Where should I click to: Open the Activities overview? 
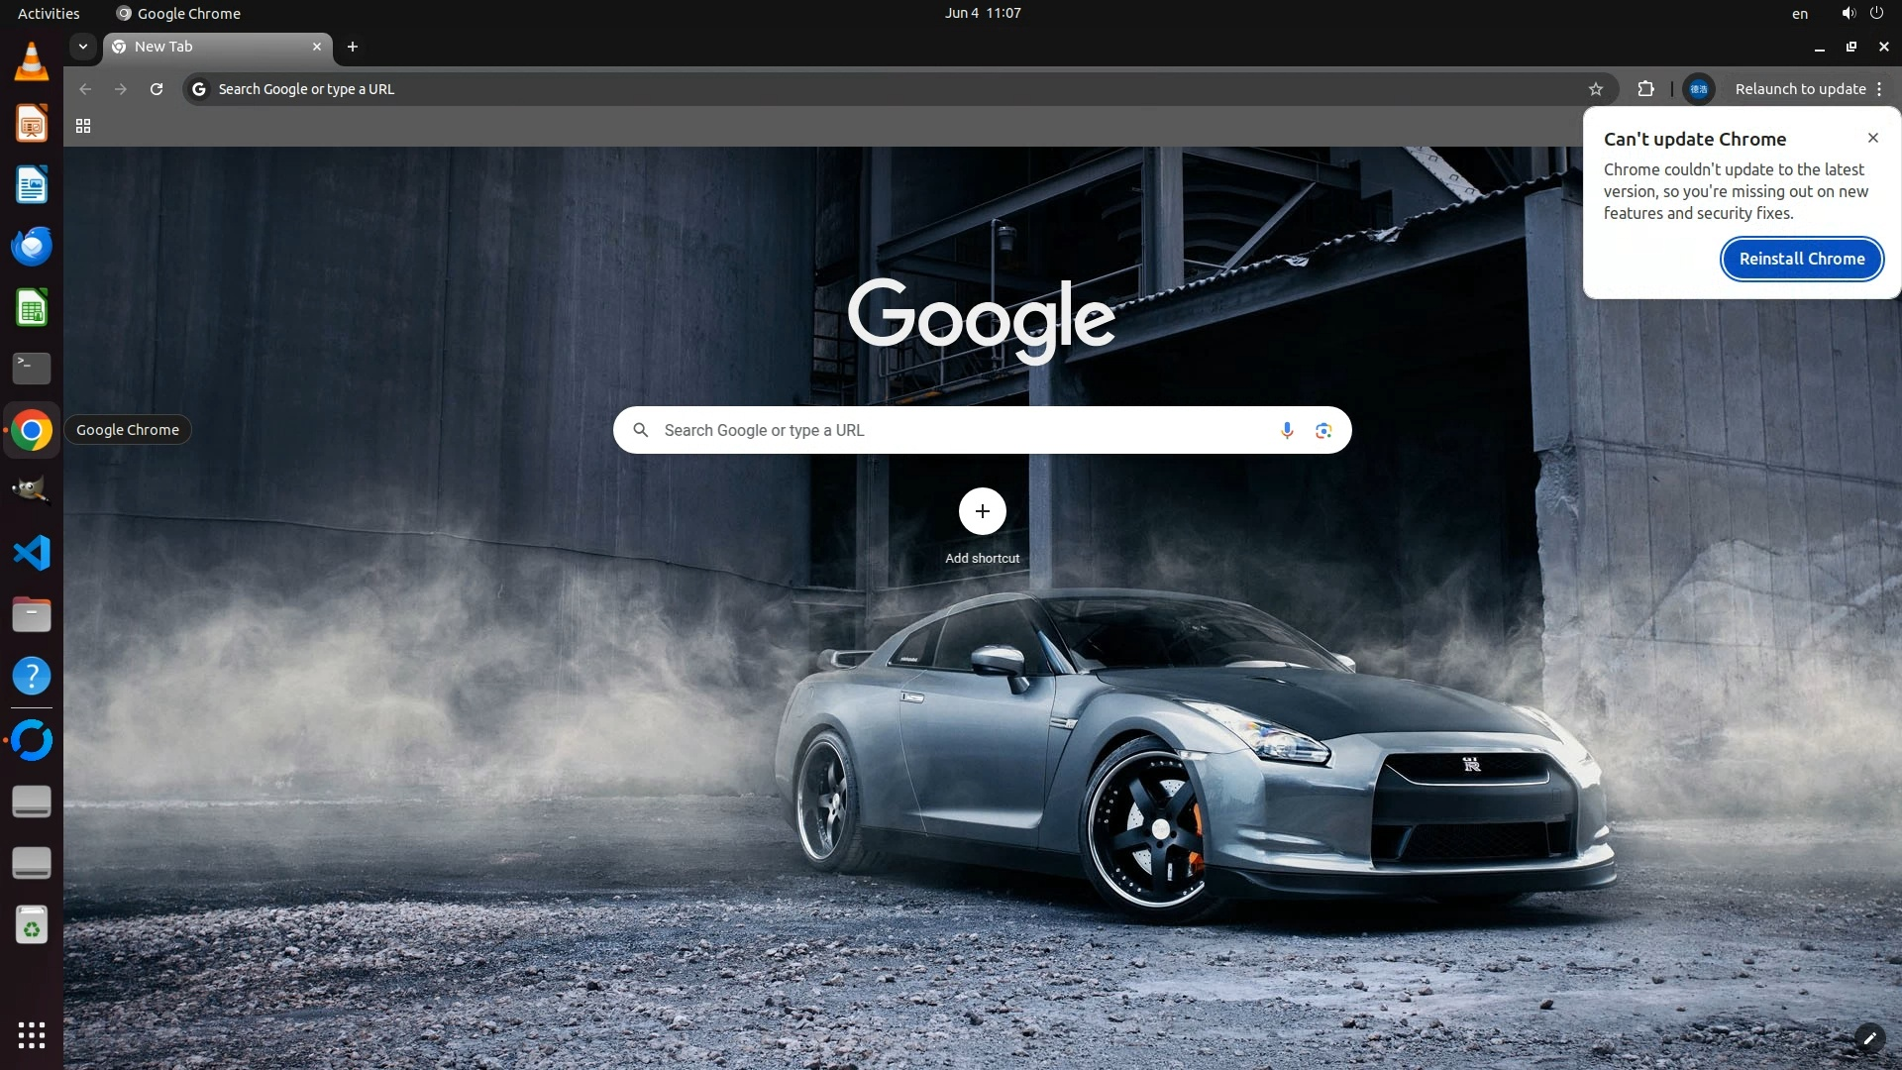(x=49, y=13)
